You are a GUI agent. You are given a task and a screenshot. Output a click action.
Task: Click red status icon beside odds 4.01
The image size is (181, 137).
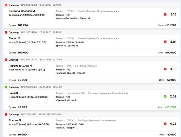click(165, 42)
